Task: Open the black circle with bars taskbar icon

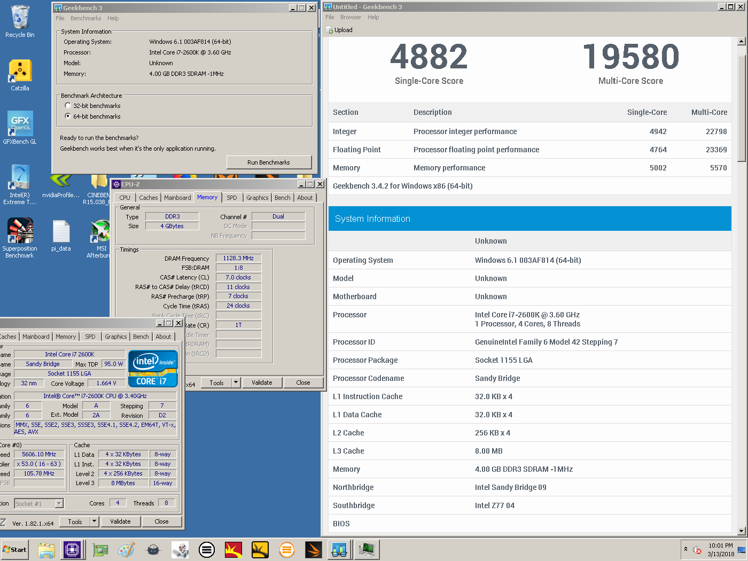Action: point(207,549)
